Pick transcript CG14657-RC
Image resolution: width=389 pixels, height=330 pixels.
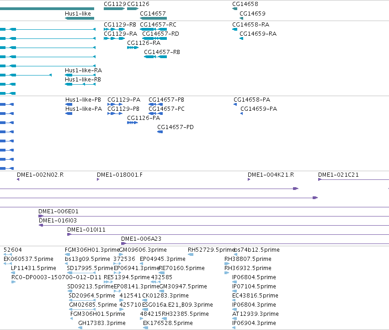(158, 25)
